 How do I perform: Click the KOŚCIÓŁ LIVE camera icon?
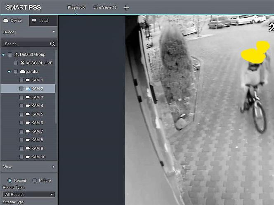(23, 63)
